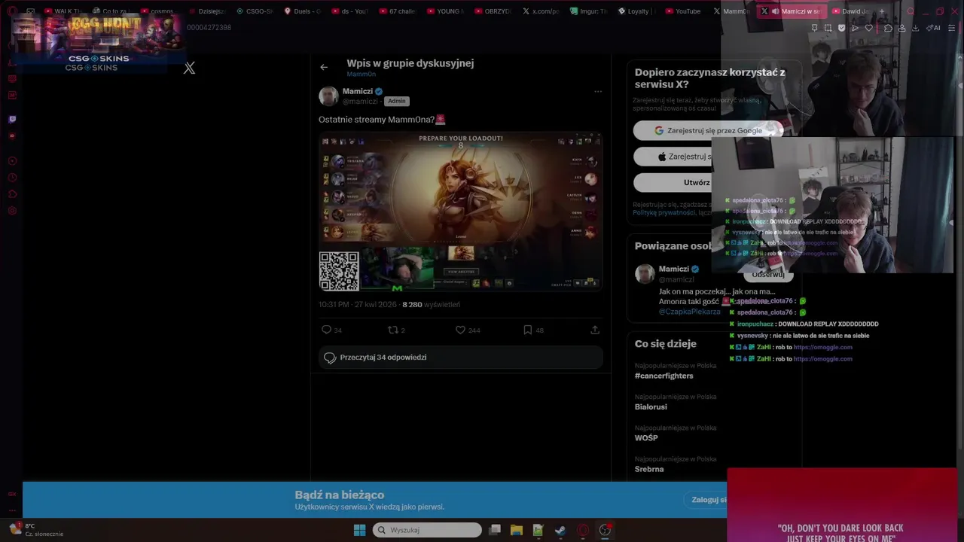Open the post timestamp '10:31 PM · 27 kwi 2026'
This screenshot has width=964, height=542.
(x=358, y=305)
